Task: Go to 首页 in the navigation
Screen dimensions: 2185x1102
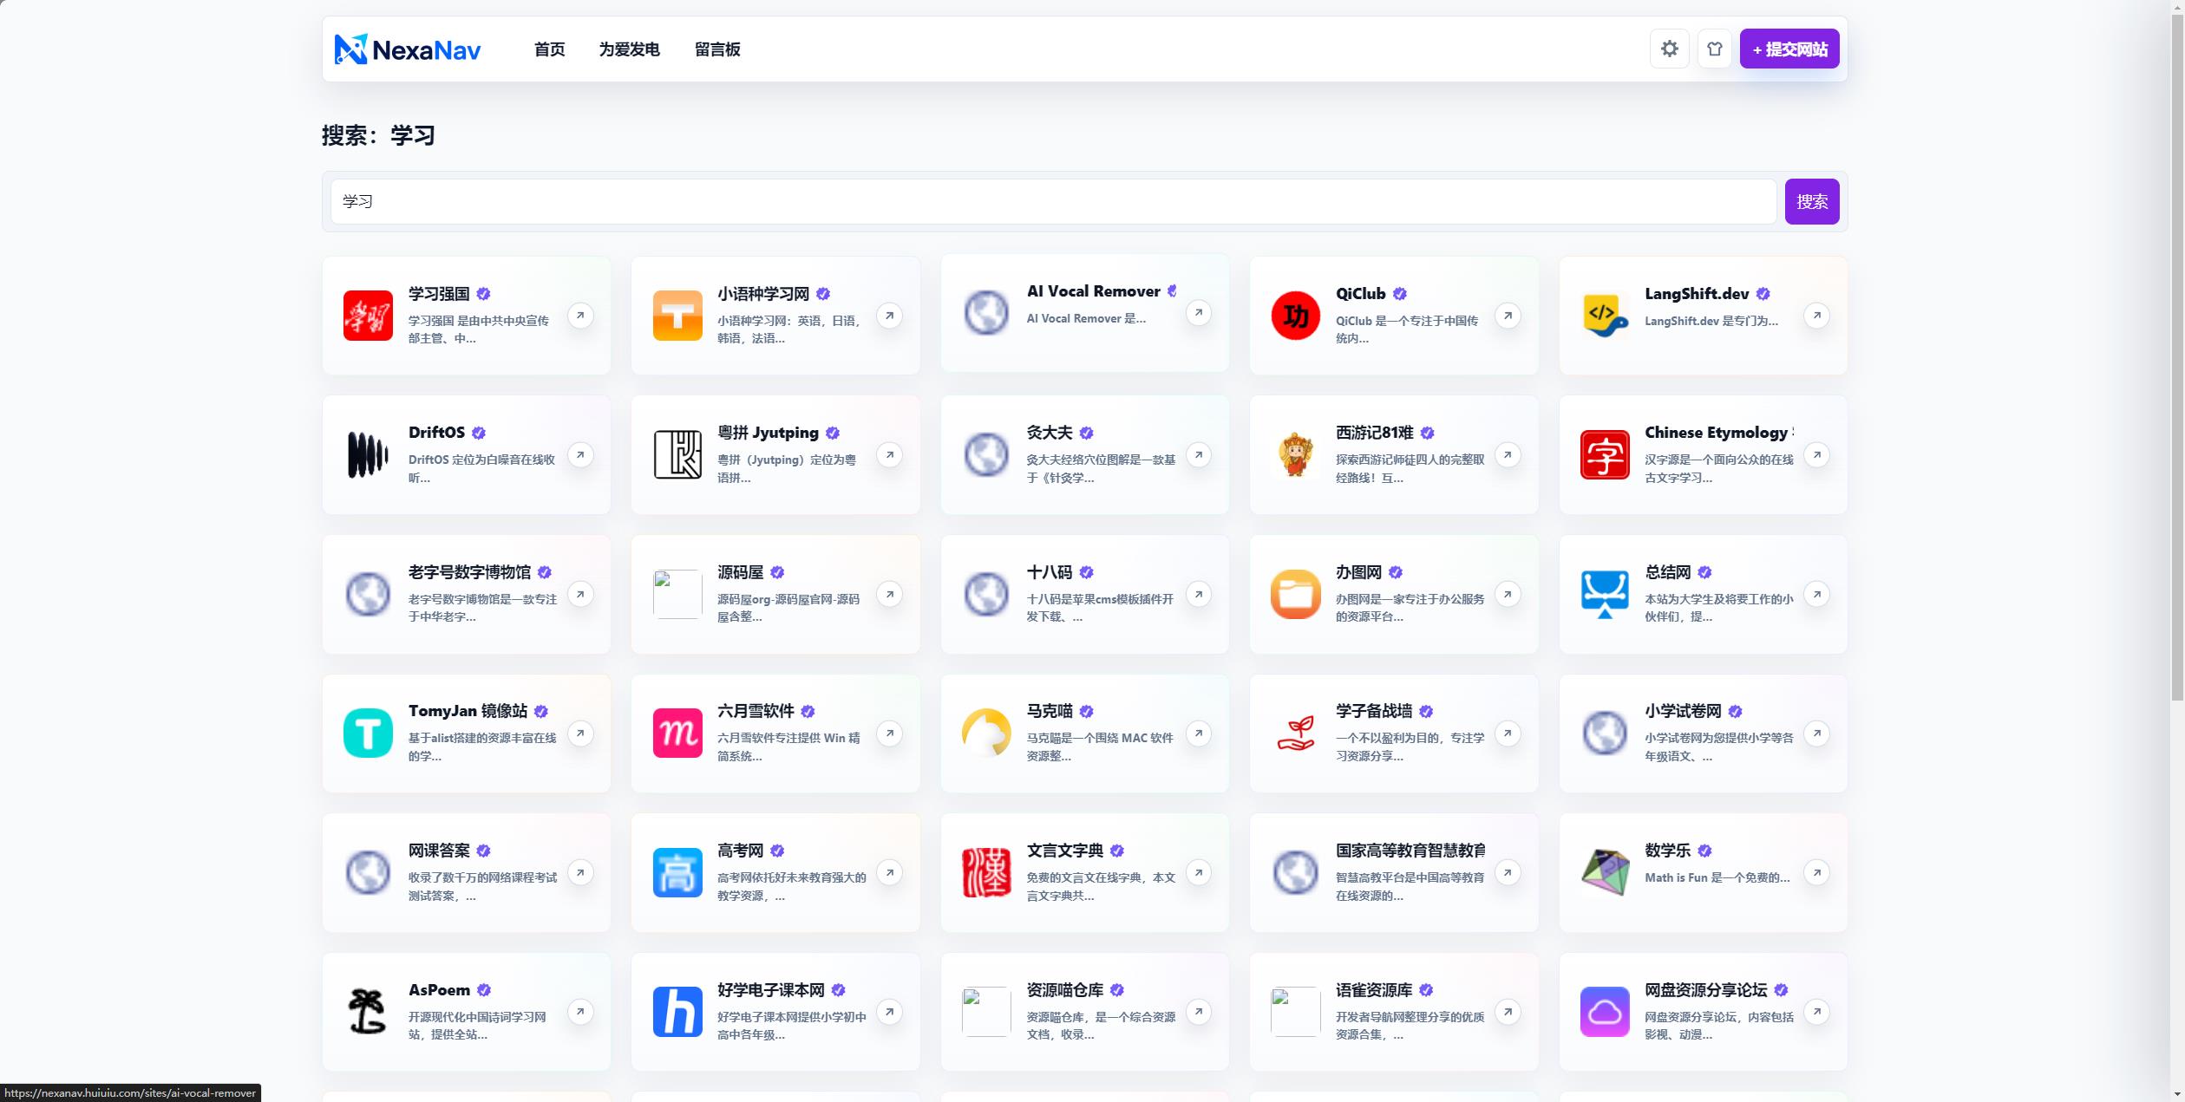Action: 550,49
